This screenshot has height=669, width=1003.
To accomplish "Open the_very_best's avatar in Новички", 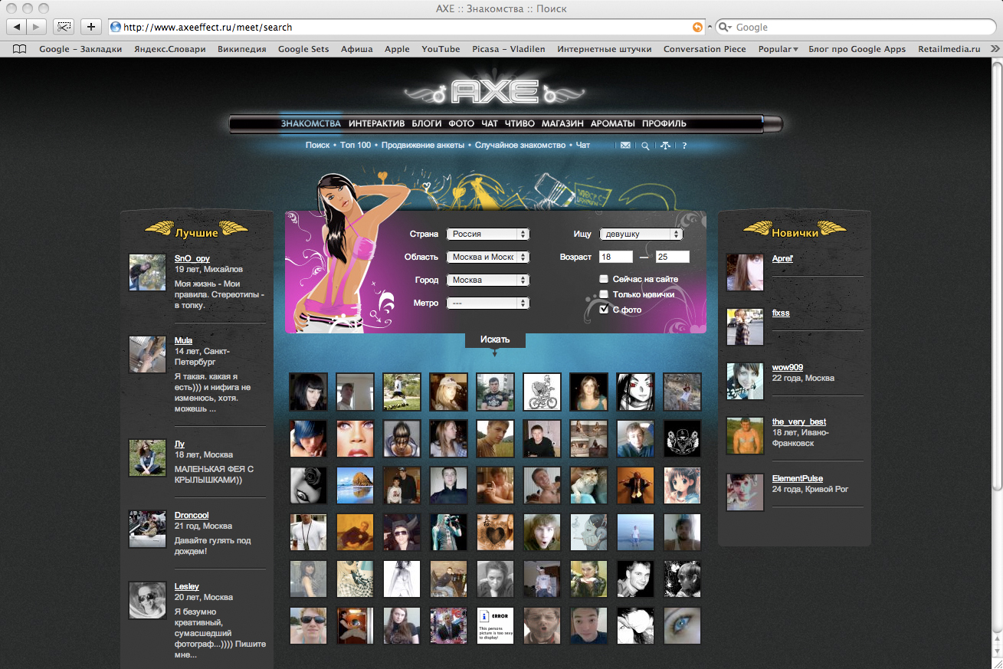I will point(745,435).
